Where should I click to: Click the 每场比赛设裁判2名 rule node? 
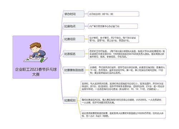[x=123, y=101]
